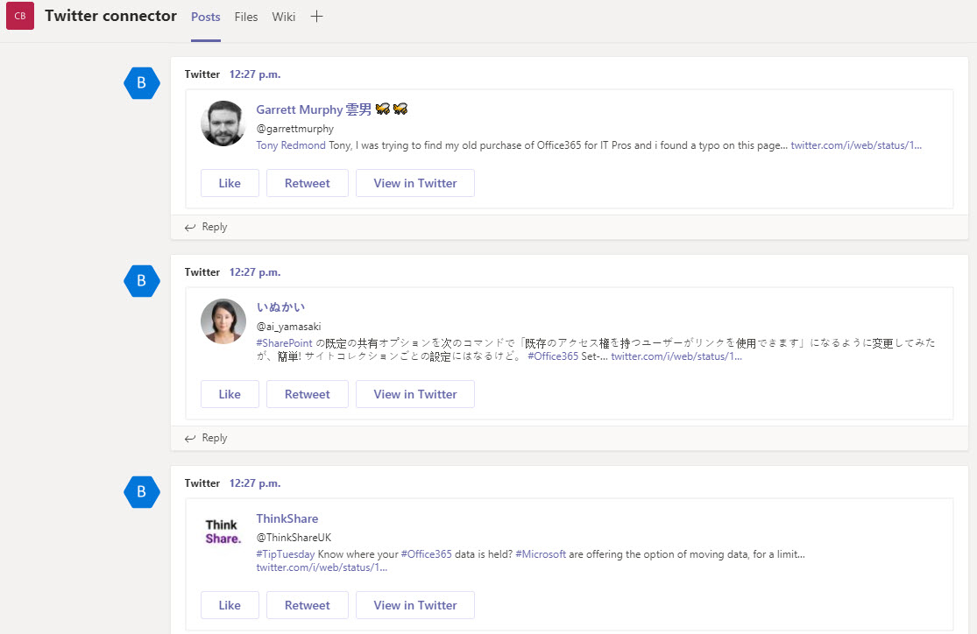Open the Posts tab

[206, 17]
